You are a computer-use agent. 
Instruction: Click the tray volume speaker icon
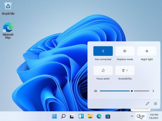click(143, 116)
